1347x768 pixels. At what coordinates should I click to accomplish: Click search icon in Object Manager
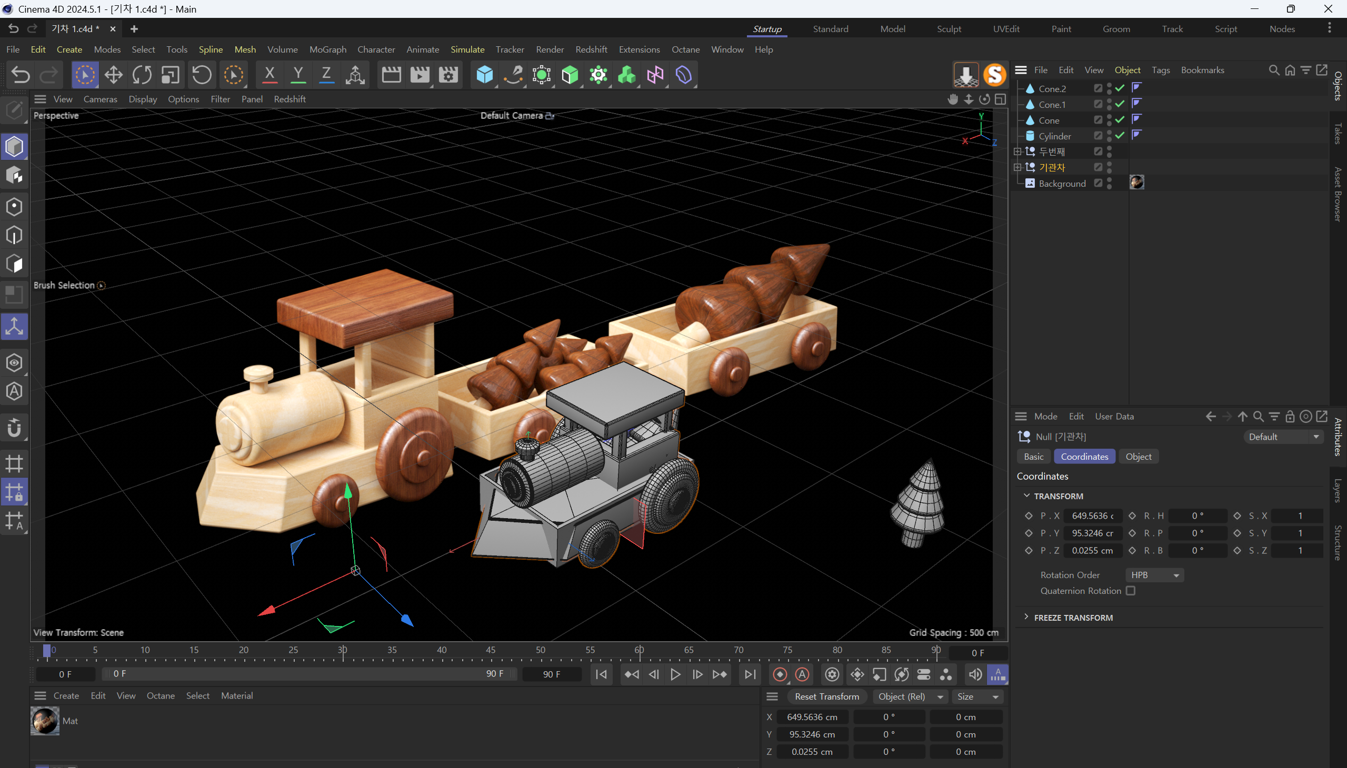1274,70
